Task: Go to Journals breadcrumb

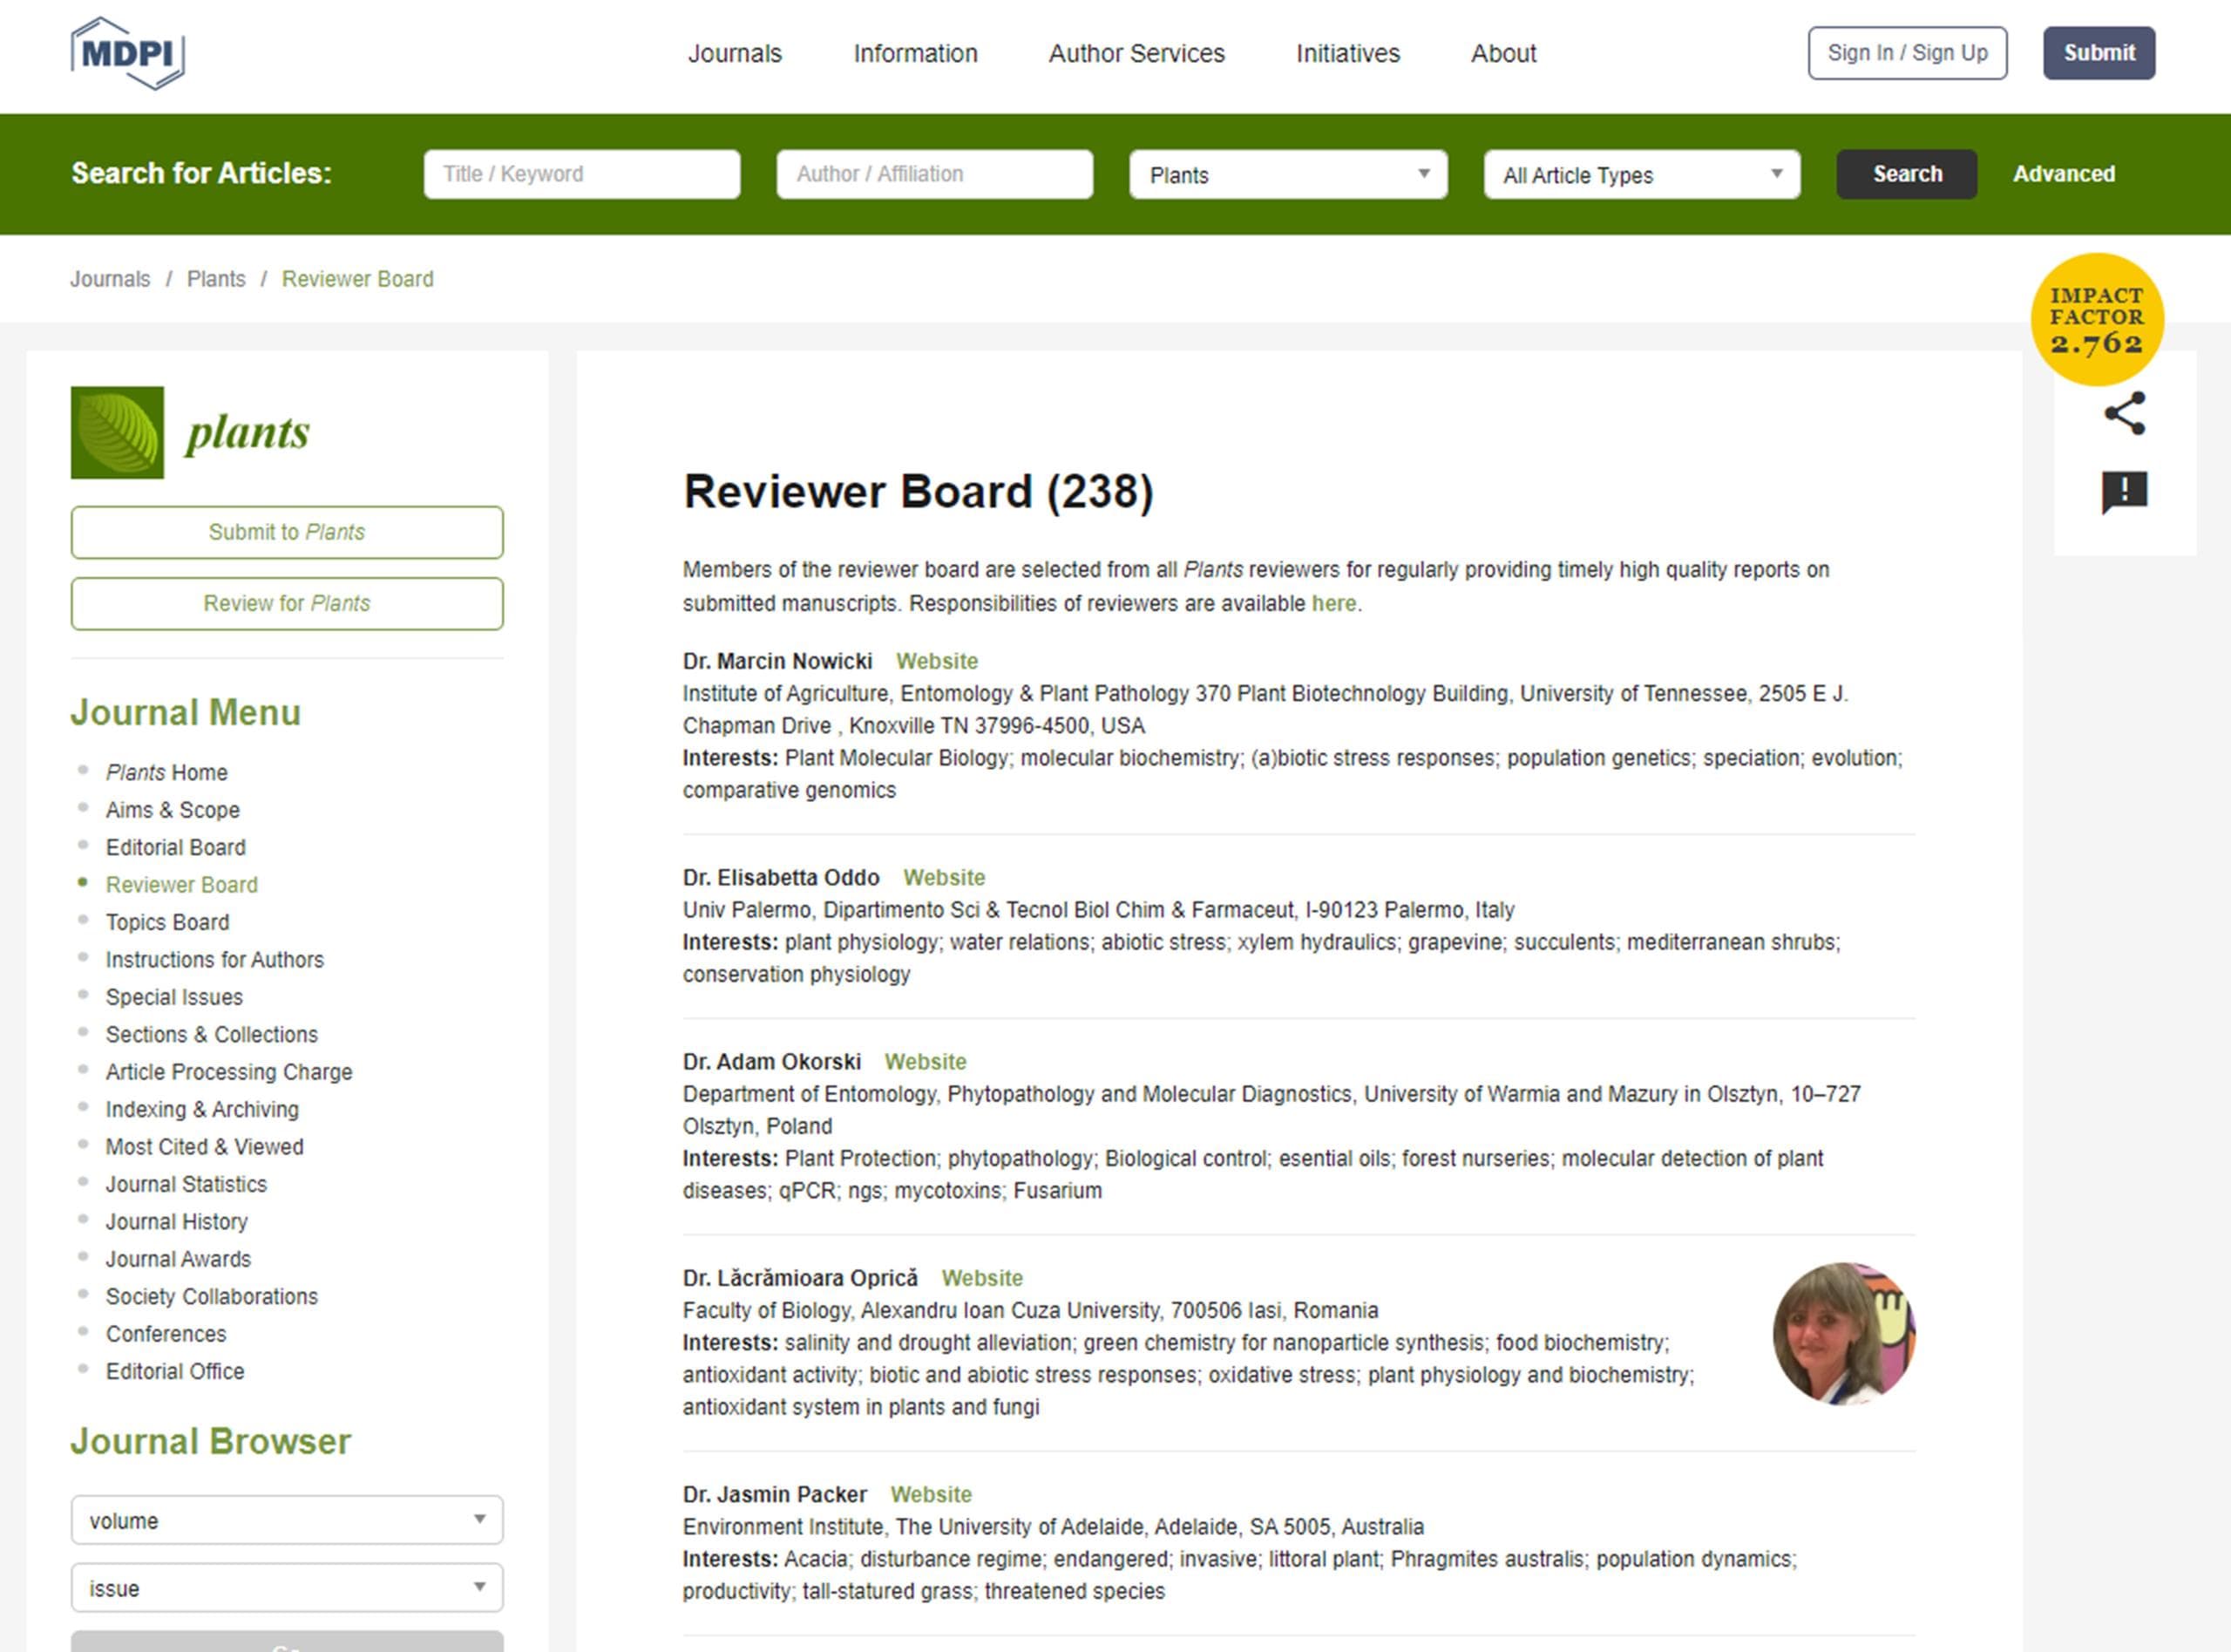Action: 110,279
